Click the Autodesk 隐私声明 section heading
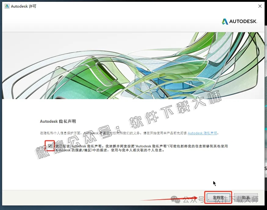The image size is (267, 210). coord(58,121)
